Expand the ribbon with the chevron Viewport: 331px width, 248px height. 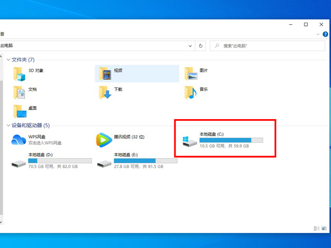coord(318,34)
